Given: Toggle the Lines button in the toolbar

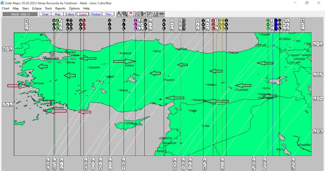Looking at the screenshot, I should [83, 14].
